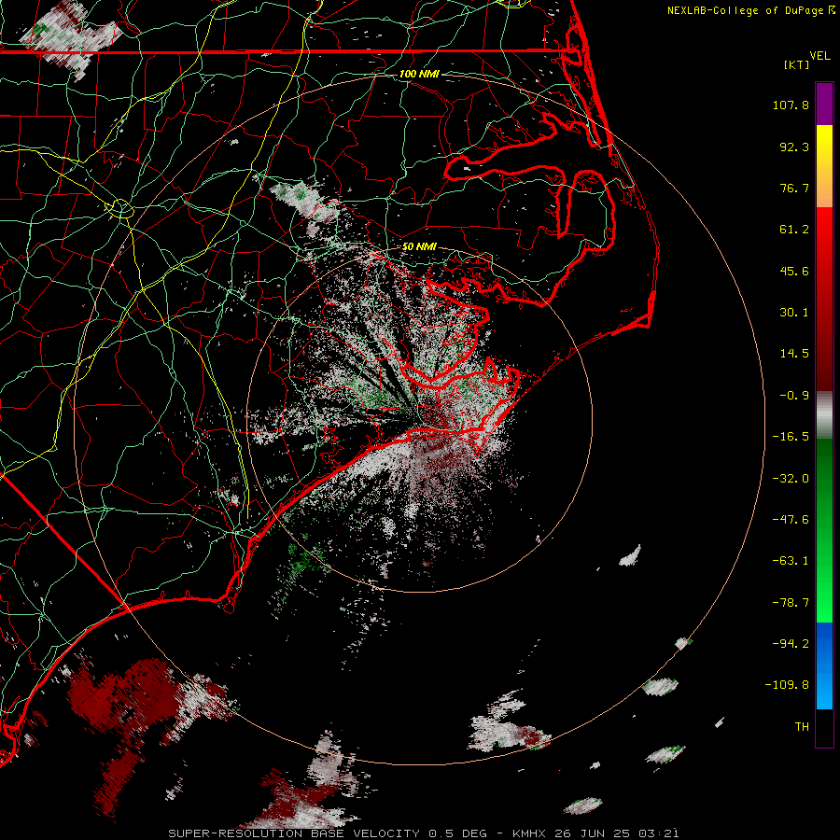The width and height of the screenshot is (840, 840).
Task: Click the 03:21 timestamp in caption
Action: [661, 833]
